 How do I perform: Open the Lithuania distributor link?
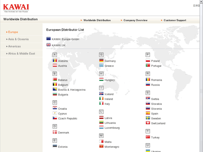(110, 123)
